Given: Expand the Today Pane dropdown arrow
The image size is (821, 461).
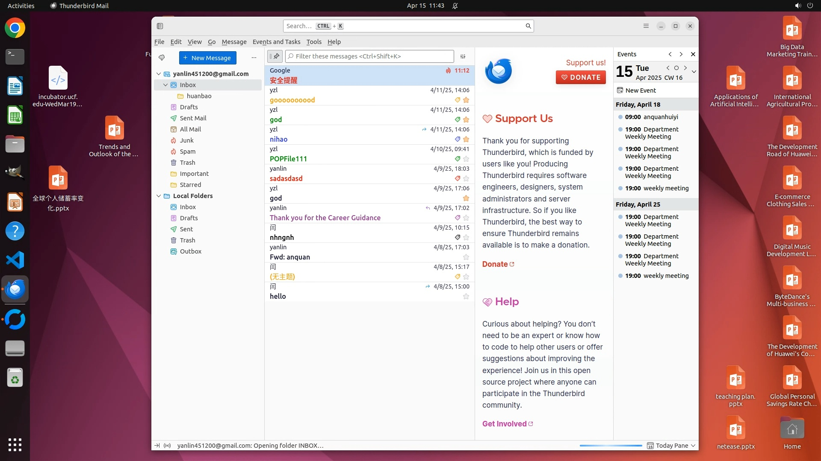Looking at the screenshot, I should (693, 446).
